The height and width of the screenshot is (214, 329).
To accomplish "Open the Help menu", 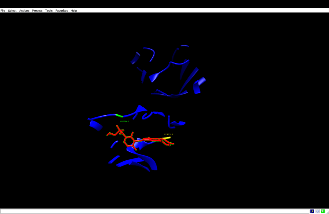I will [74, 11].
